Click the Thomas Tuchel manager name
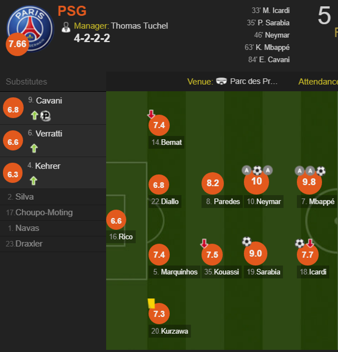The width and height of the screenshot is (338, 352). pyautogui.click(x=139, y=26)
